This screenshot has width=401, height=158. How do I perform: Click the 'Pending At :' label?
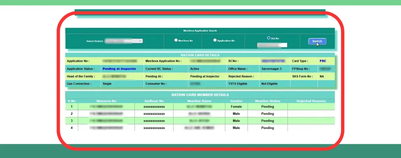154,76
